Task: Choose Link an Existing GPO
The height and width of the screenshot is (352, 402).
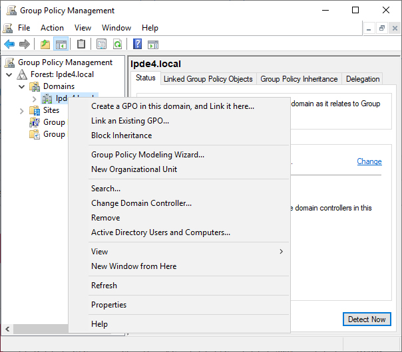Action: [179, 121]
